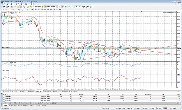Click the zoom out magnifier icon

(73, 7)
